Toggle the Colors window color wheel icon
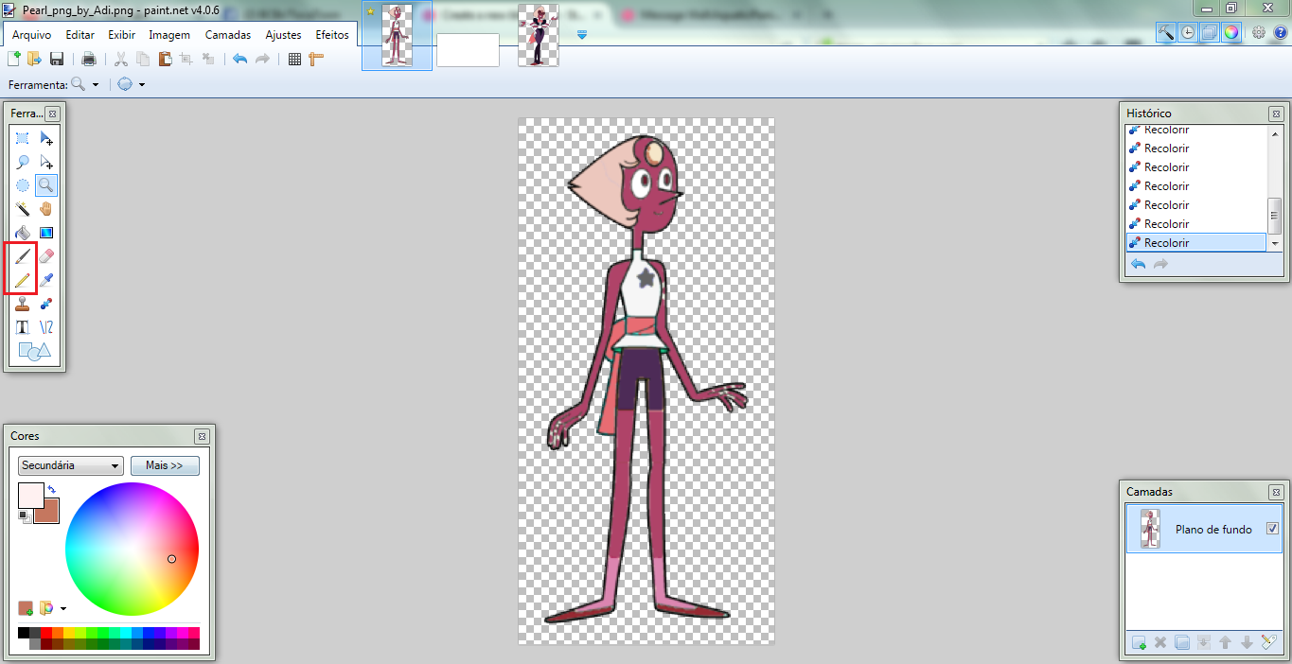1292x664 pixels. [x=1230, y=32]
